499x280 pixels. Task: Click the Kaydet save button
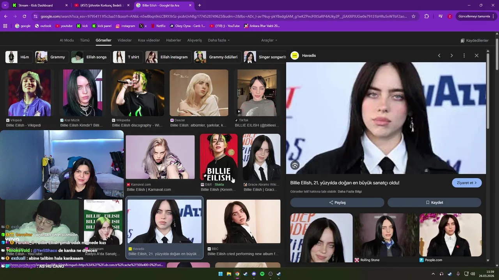(434, 203)
